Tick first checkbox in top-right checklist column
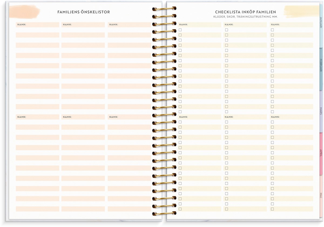Image resolution: width=324 pixels, height=227 pixels. click(x=272, y=30)
